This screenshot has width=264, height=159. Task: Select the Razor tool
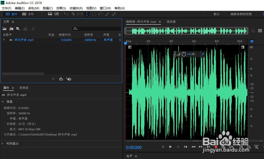[x=73, y=14]
